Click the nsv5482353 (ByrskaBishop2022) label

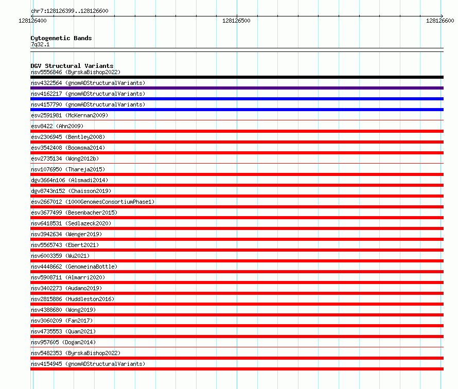click(76, 353)
